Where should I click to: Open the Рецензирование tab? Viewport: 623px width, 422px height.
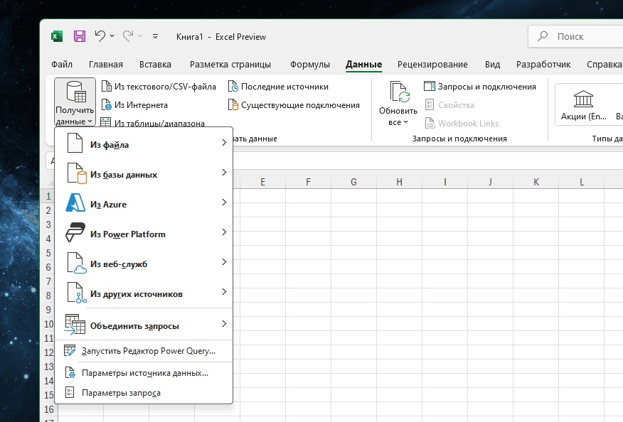coord(432,65)
